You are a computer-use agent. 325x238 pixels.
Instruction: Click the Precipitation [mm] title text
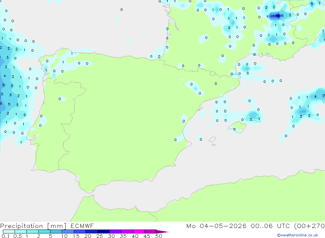pyautogui.click(x=33, y=226)
